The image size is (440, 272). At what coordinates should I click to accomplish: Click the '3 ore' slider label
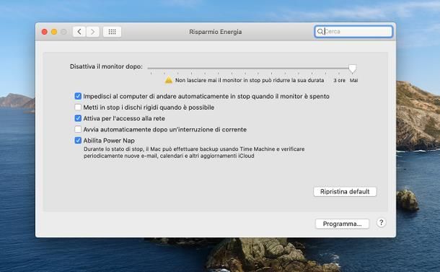[339, 80]
